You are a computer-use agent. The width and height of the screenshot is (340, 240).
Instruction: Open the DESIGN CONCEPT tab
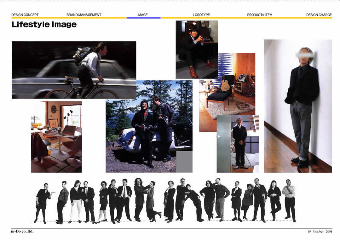pyautogui.click(x=25, y=15)
